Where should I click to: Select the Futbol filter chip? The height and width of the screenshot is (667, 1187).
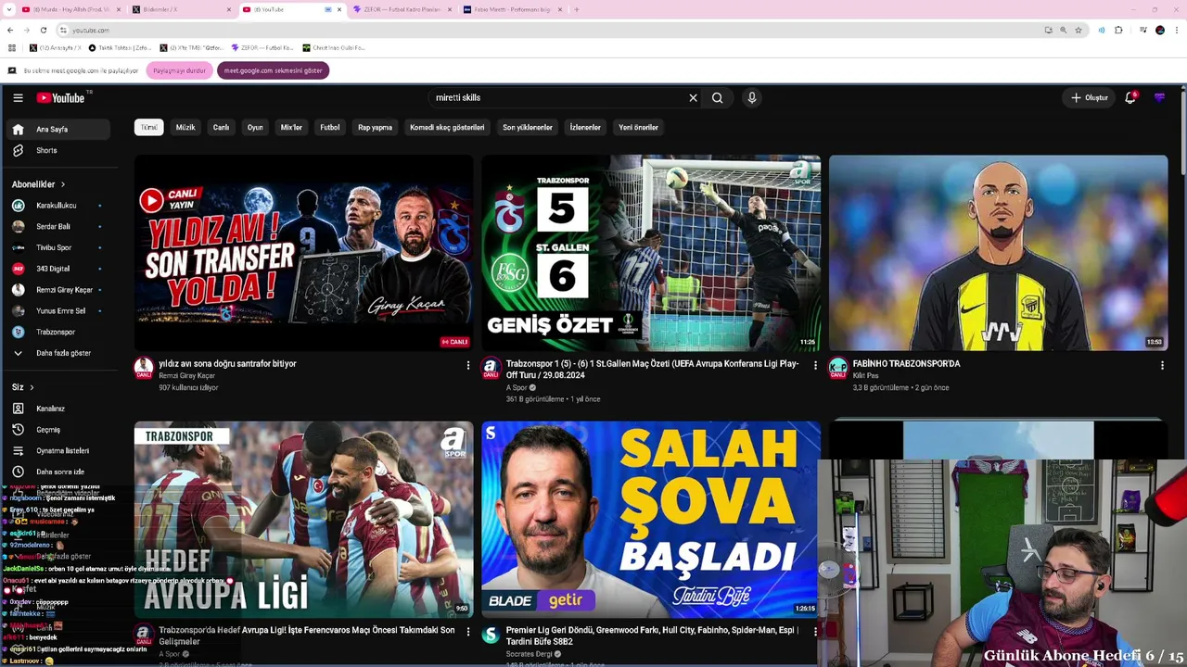330,127
